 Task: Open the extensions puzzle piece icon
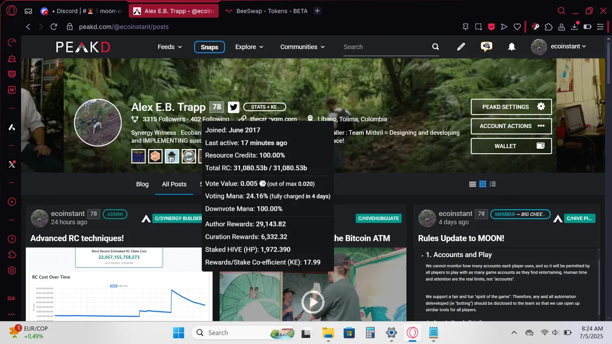(549, 27)
